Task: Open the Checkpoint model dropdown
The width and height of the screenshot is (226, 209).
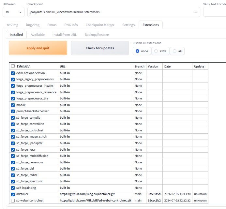Action: pos(113,12)
